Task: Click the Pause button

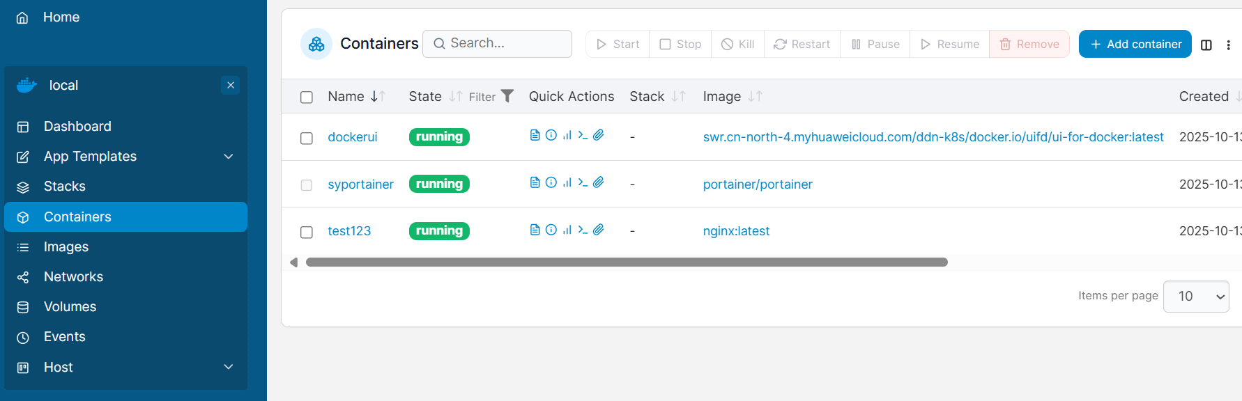Action: coord(875,44)
